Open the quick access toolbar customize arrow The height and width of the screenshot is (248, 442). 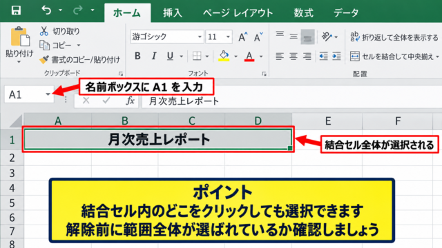(93, 10)
